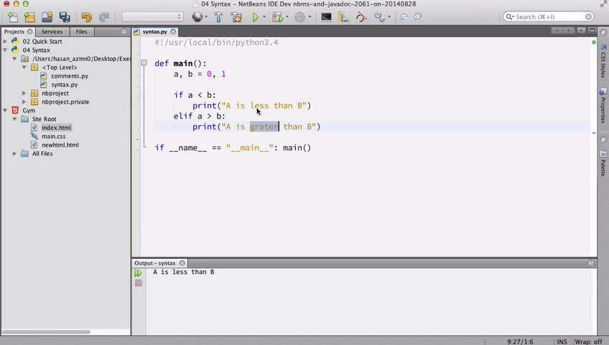Clear the toolbar search field
The height and width of the screenshot is (345, 609).
pos(588,17)
